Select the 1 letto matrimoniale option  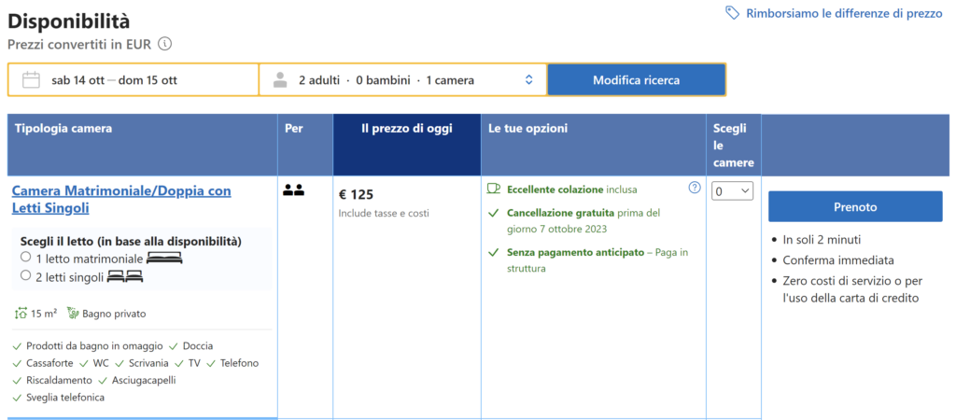[x=26, y=257]
